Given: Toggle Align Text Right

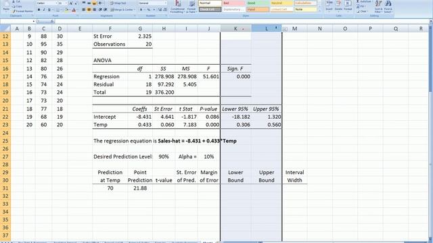Looking at the screenshot, I should click(94, 9).
